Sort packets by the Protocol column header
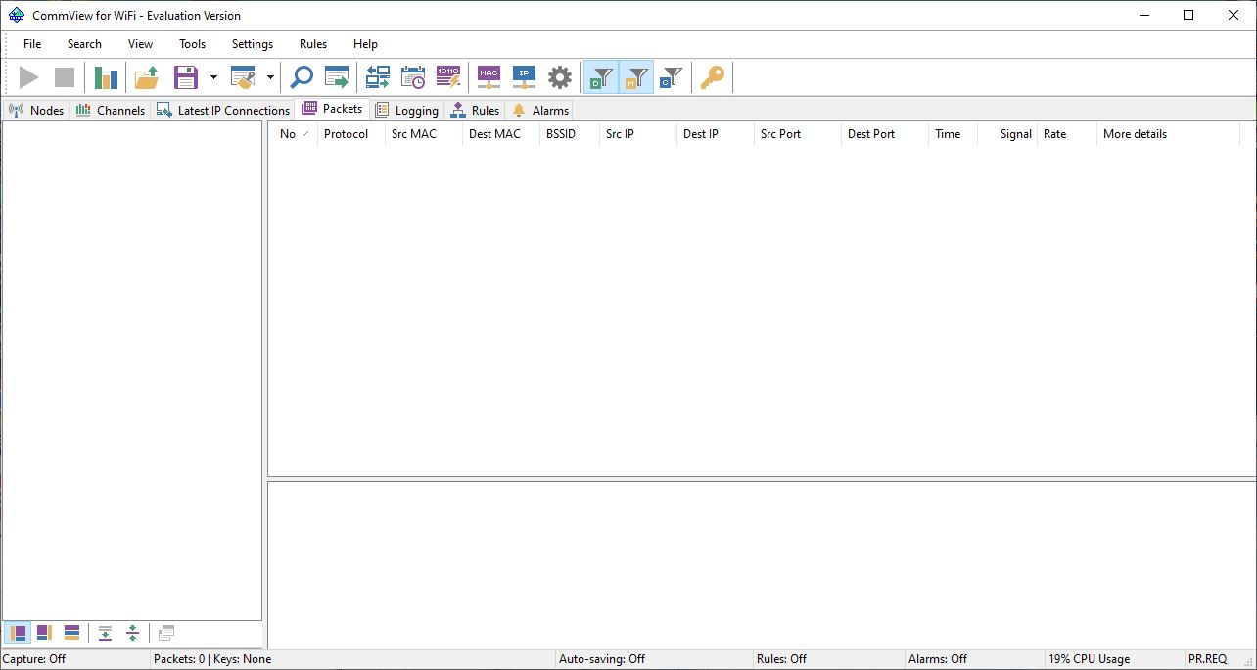Viewport: 1257px width, 670px height. pos(346,134)
